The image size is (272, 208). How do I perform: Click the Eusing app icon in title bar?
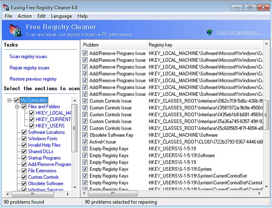coord(6,7)
